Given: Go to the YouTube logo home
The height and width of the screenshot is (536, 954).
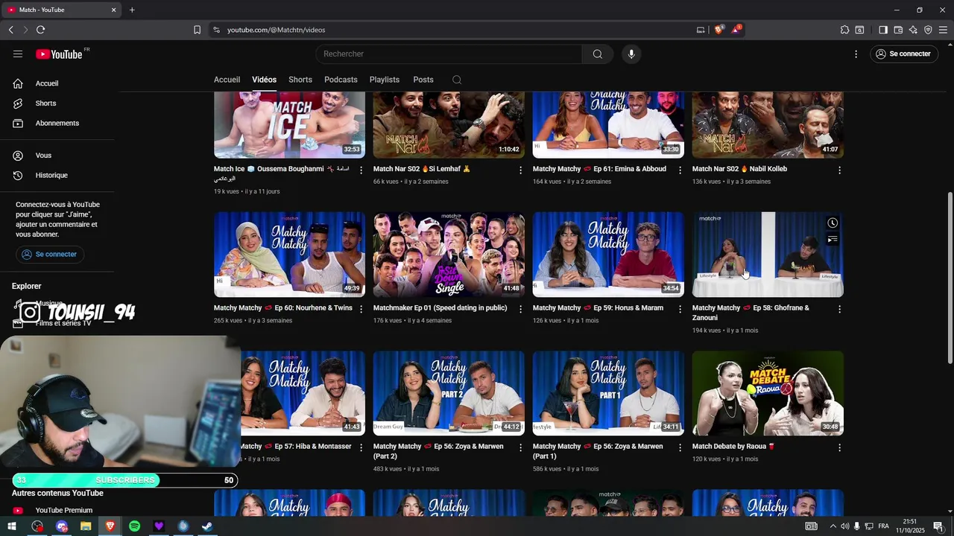Looking at the screenshot, I should point(59,54).
